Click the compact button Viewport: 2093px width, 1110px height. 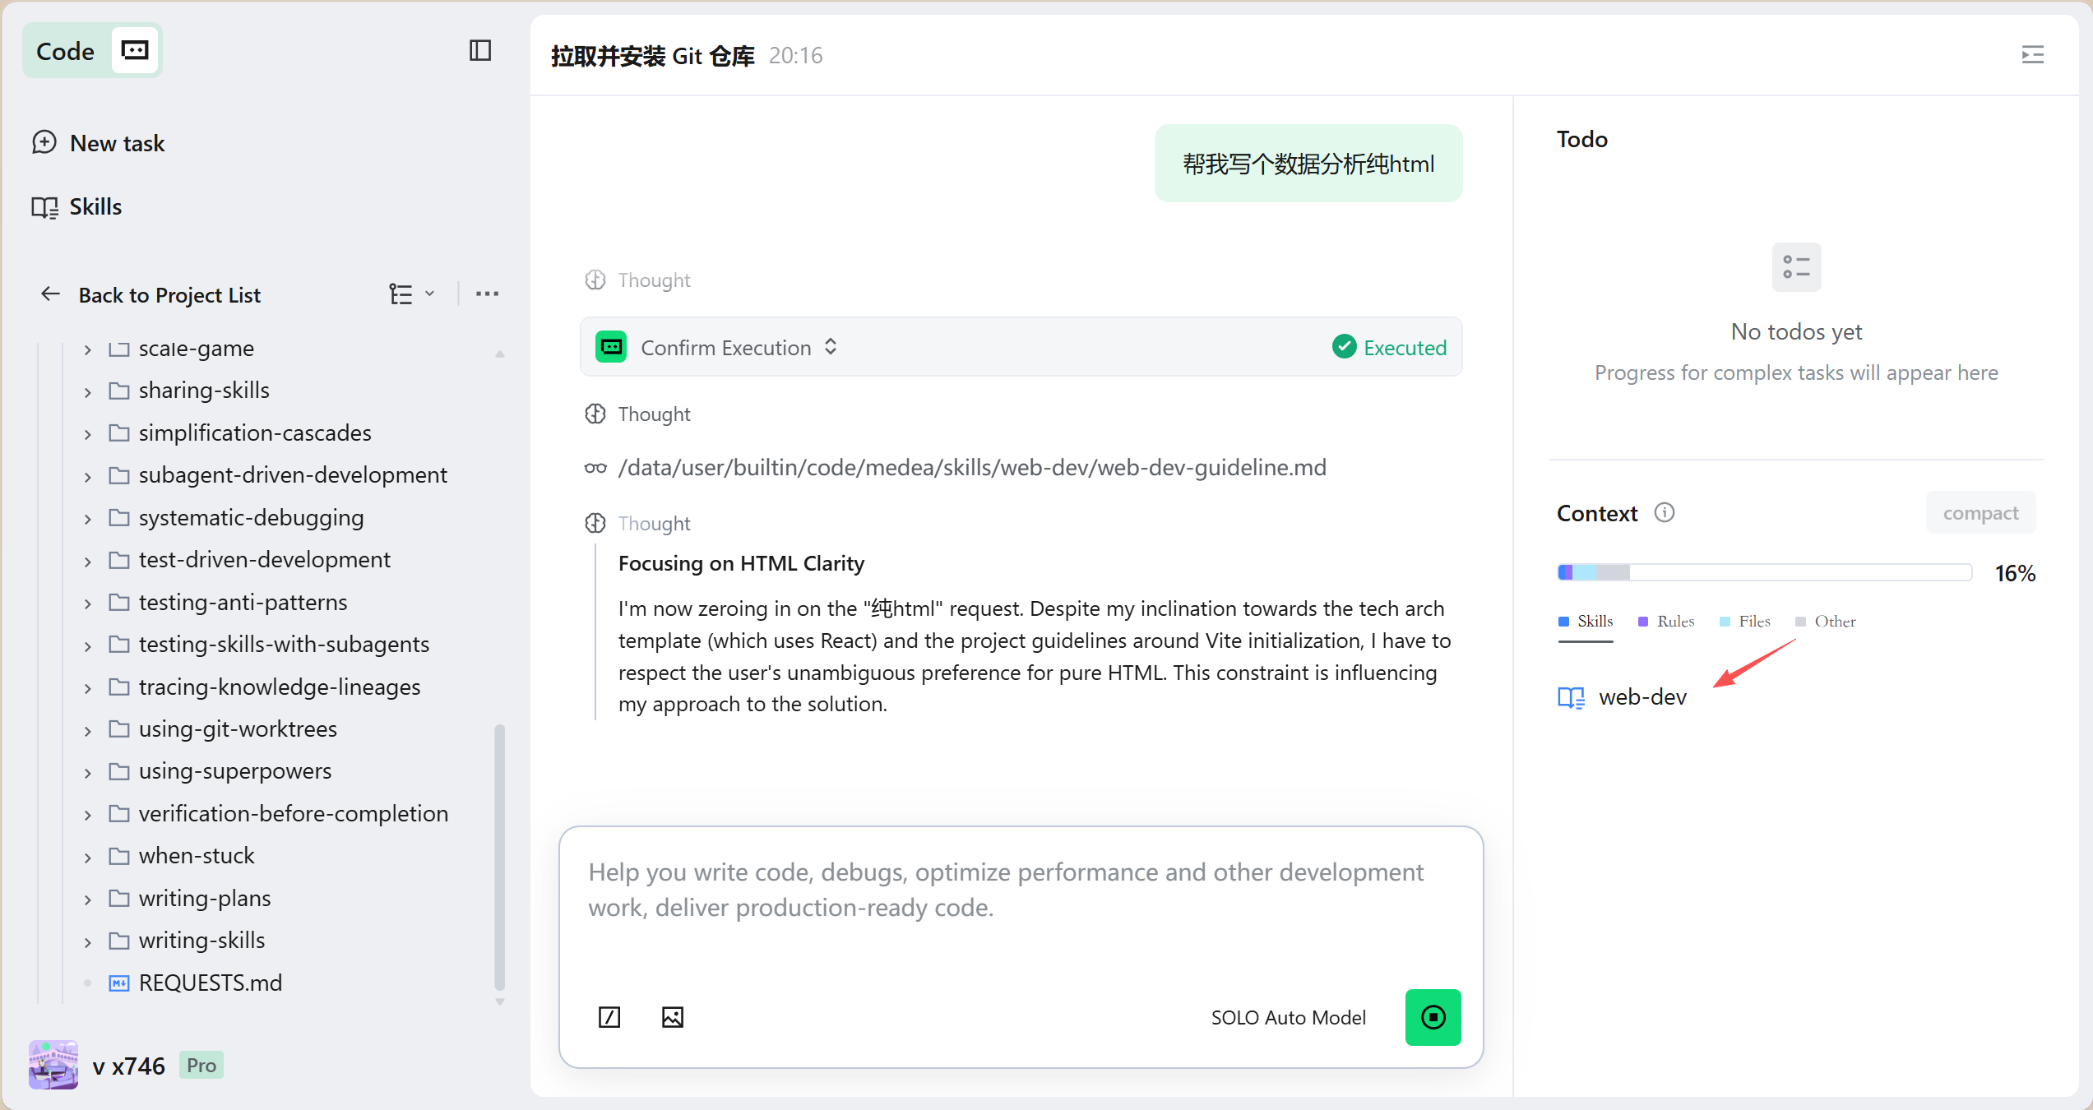point(1980,513)
